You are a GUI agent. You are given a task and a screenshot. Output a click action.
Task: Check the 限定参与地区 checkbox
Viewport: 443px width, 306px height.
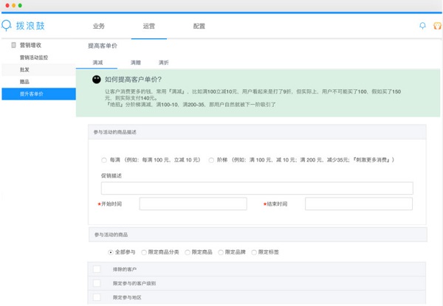(x=97, y=297)
